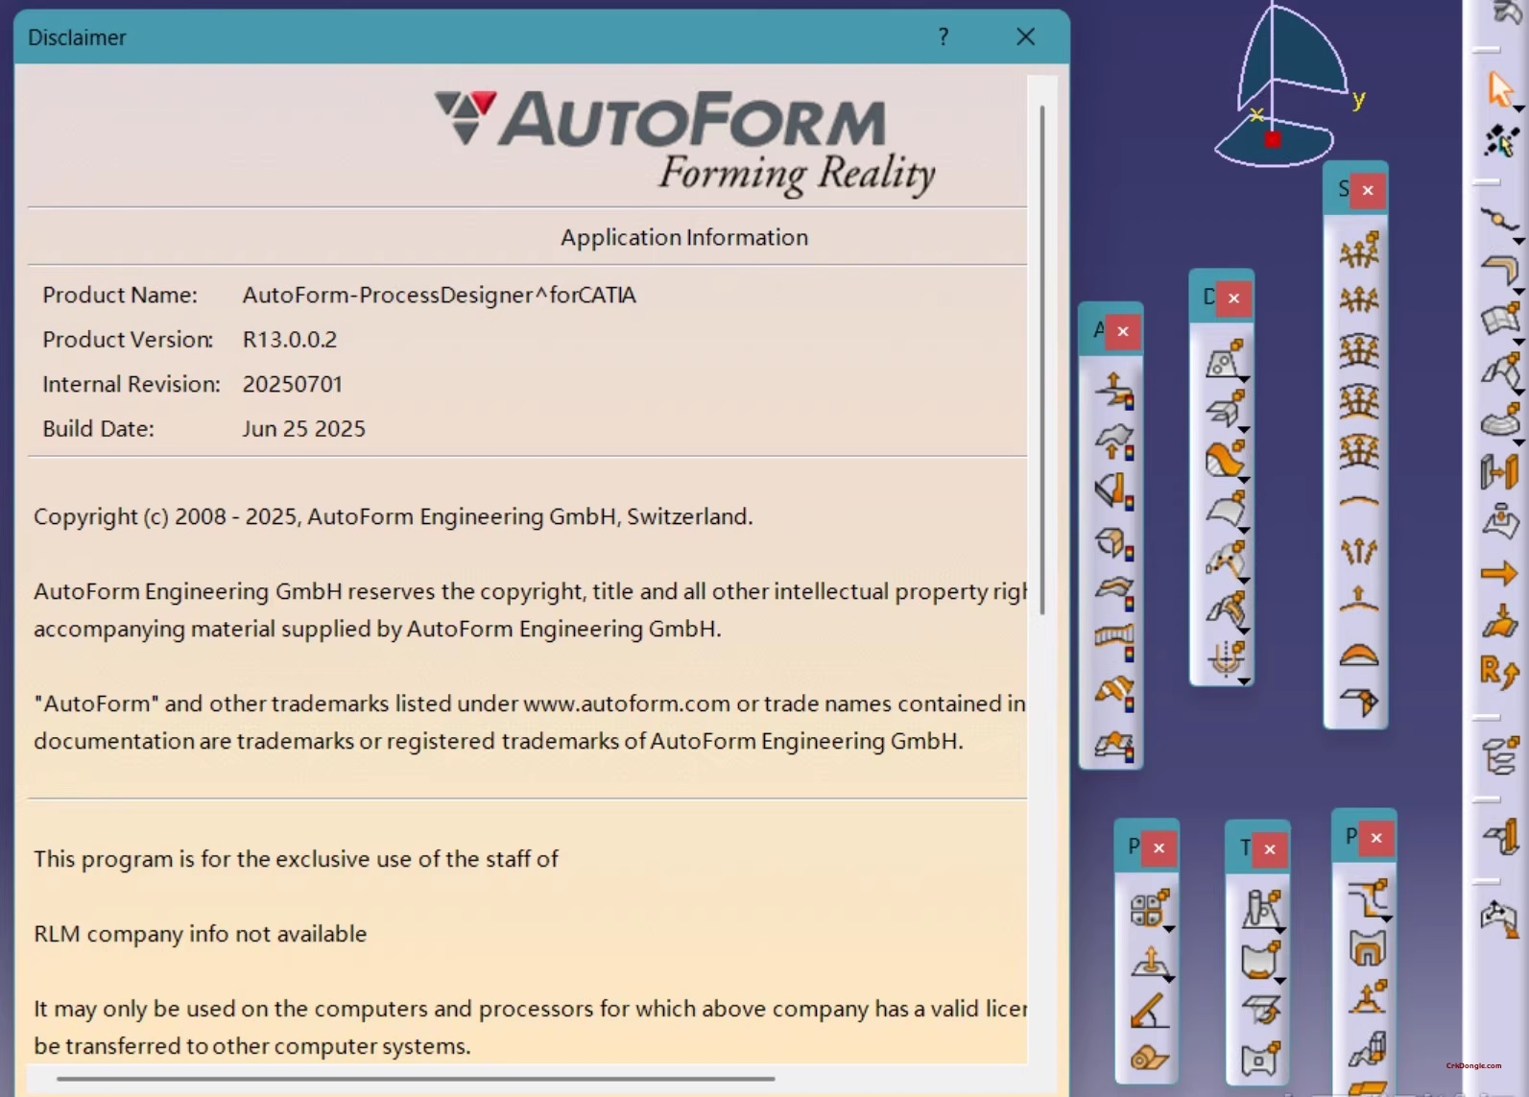Click the gridded mesh surface icon in sidebar

coord(1499,320)
